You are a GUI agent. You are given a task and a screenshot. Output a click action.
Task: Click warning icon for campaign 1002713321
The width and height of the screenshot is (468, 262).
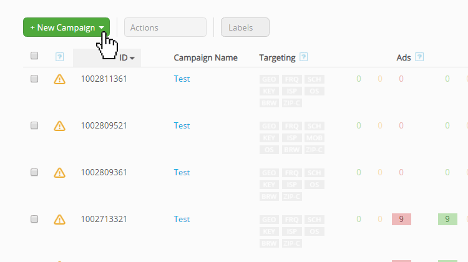point(59,220)
